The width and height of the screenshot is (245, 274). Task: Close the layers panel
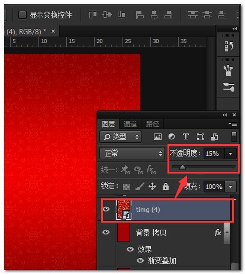tap(234, 115)
